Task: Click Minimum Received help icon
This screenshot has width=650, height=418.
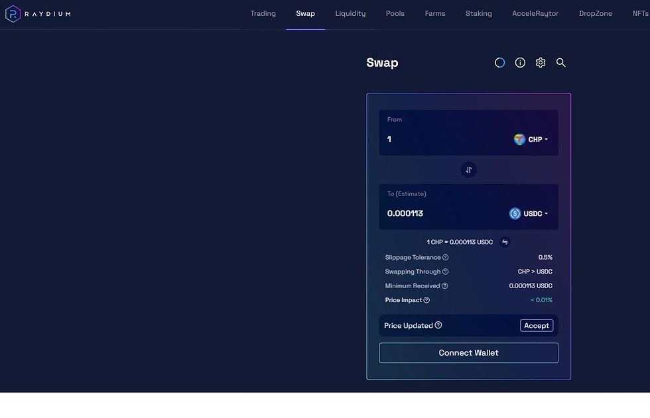Action: pos(445,286)
